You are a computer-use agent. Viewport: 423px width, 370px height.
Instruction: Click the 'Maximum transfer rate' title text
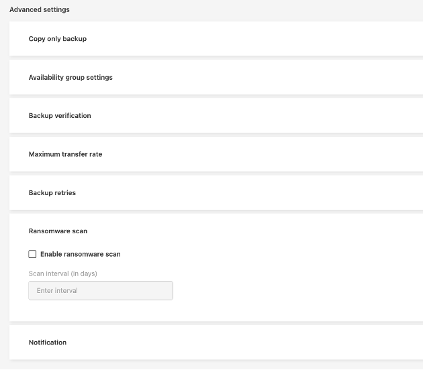(65, 154)
